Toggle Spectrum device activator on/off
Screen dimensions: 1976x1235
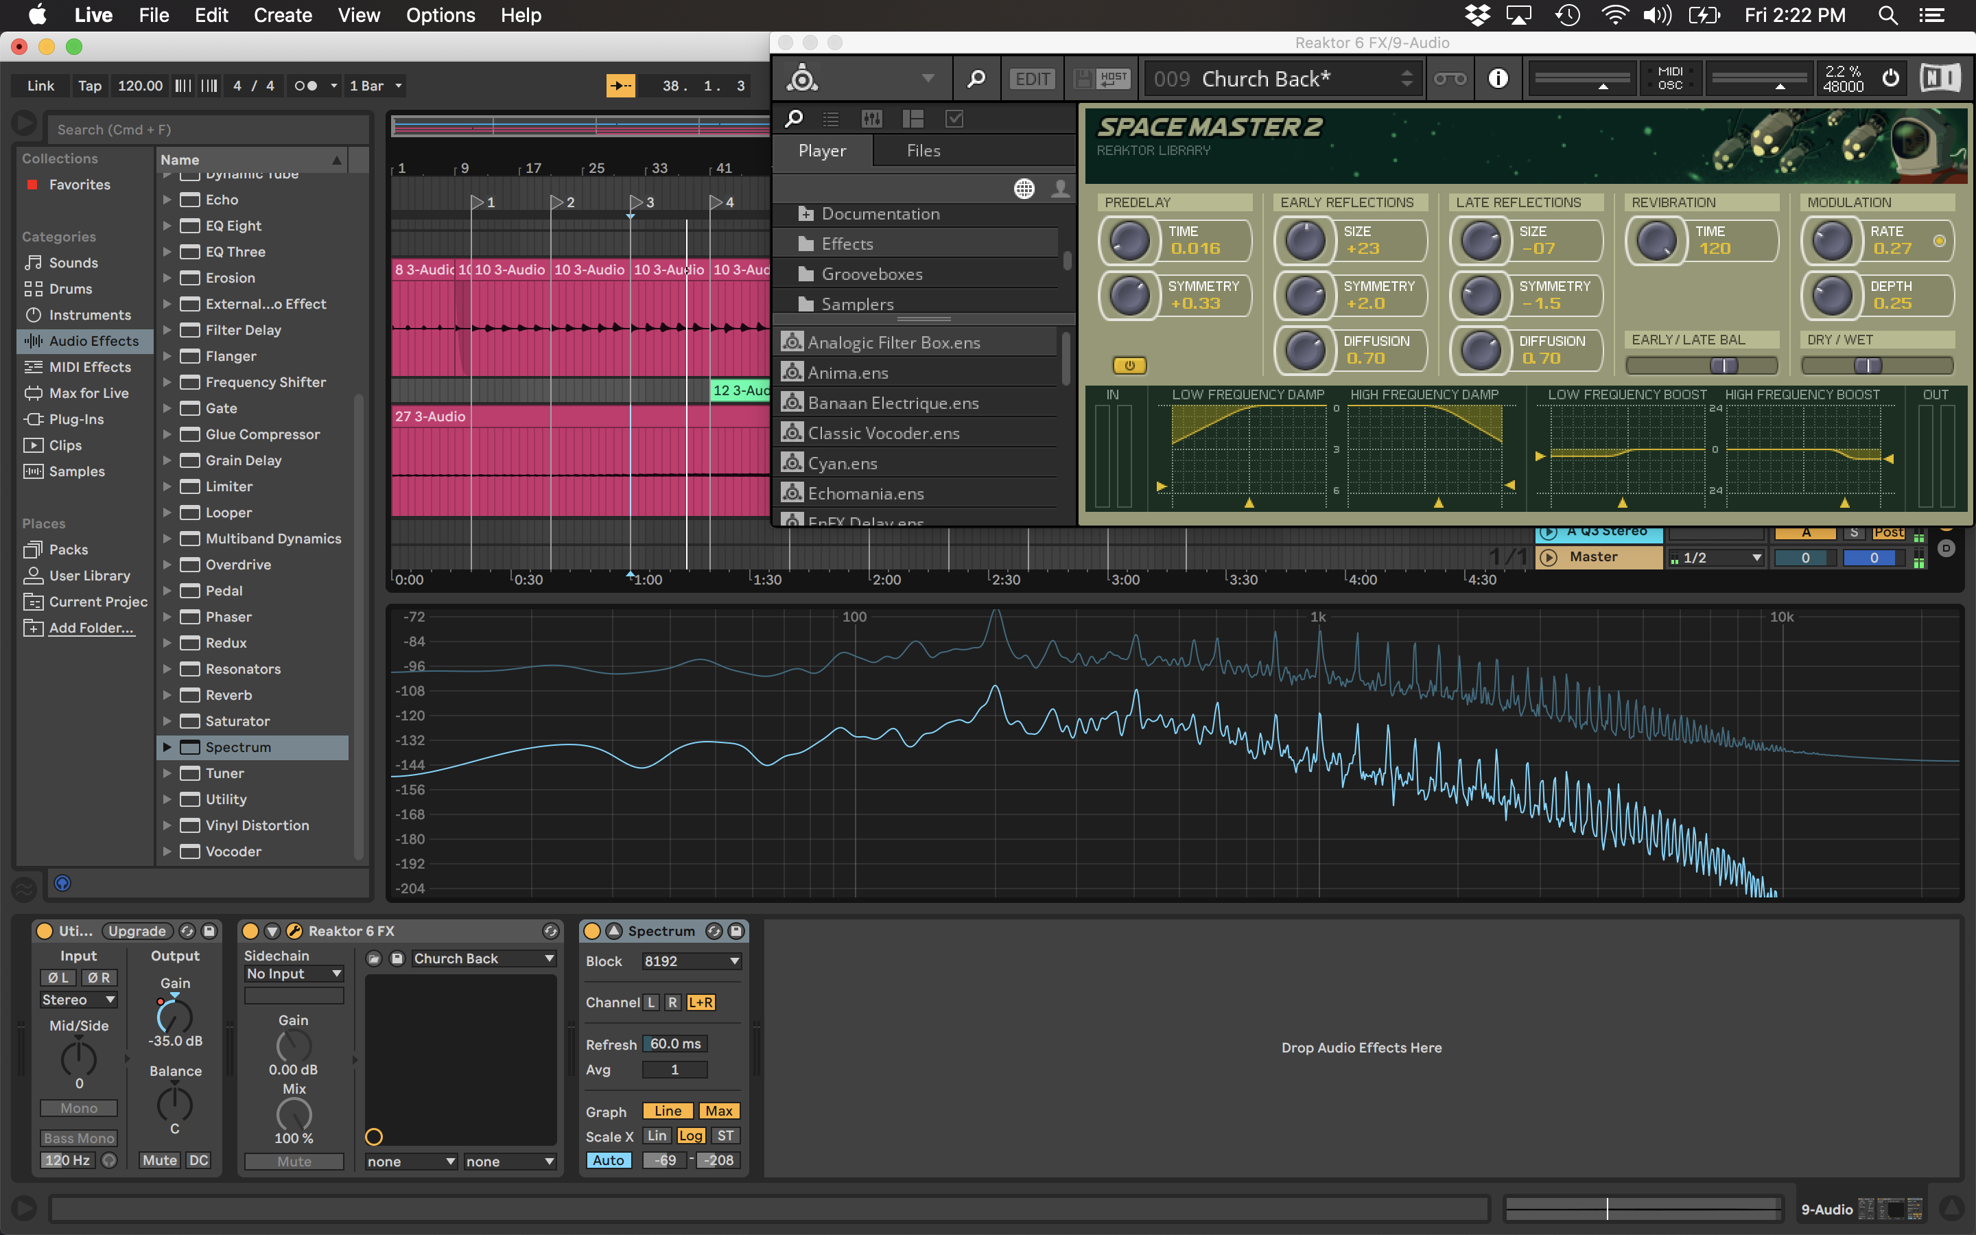tap(592, 931)
